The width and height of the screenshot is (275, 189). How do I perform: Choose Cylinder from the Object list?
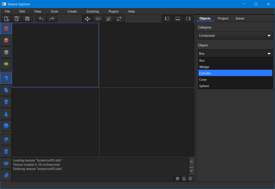235,73
